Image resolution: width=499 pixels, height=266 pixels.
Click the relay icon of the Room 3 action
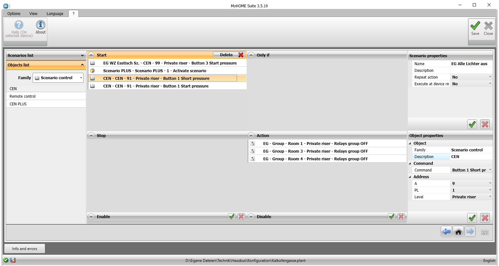(252, 151)
